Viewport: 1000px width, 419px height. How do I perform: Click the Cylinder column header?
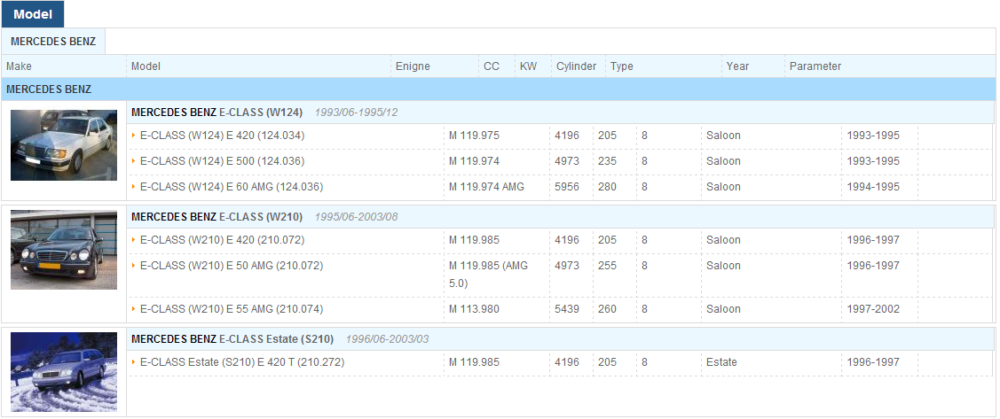click(x=576, y=66)
